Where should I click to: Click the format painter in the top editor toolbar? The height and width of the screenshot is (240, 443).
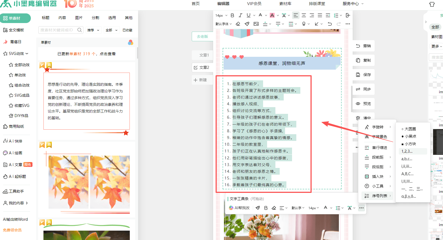point(247,24)
